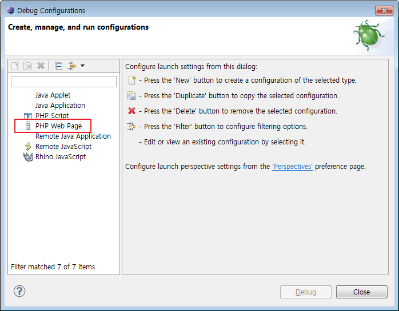The width and height of the screenshot is (399, 311).
Task: Click the PHP Script page icon
Action: (27, 116)
